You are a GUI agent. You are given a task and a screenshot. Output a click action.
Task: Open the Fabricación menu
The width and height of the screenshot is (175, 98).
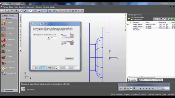30,7
